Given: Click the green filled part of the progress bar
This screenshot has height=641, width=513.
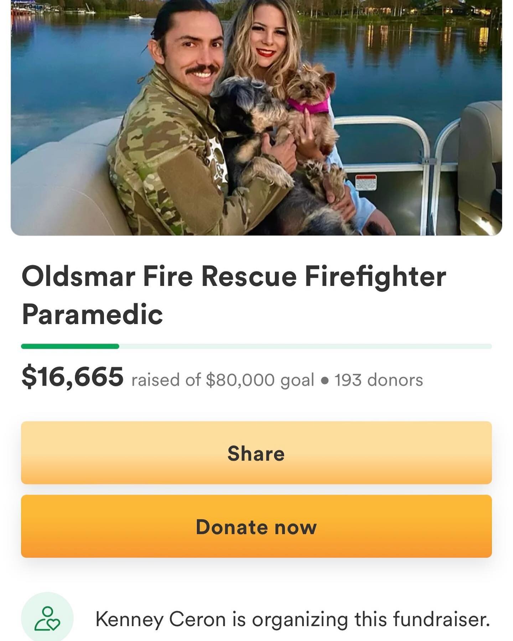Looking at the screenshot, I should (x=70, y=346).
